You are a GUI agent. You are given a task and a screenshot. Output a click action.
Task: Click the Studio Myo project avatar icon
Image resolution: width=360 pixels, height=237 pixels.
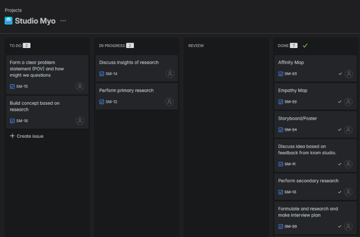(8, 21)
